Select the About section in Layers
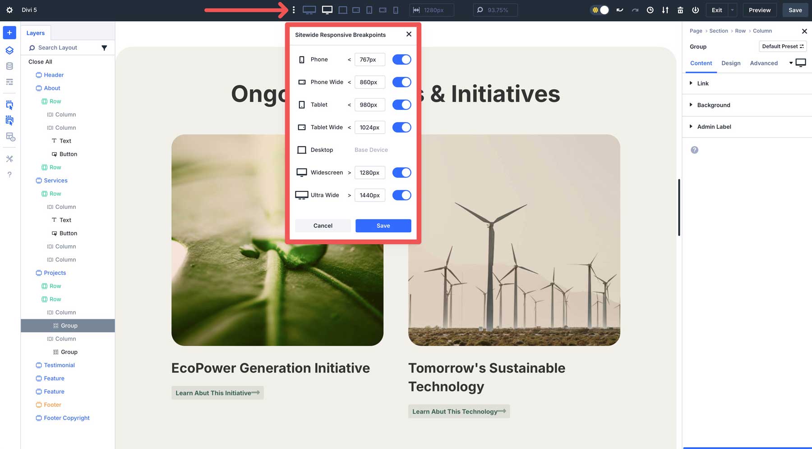 pyautogui.click(x=52, y=88)
